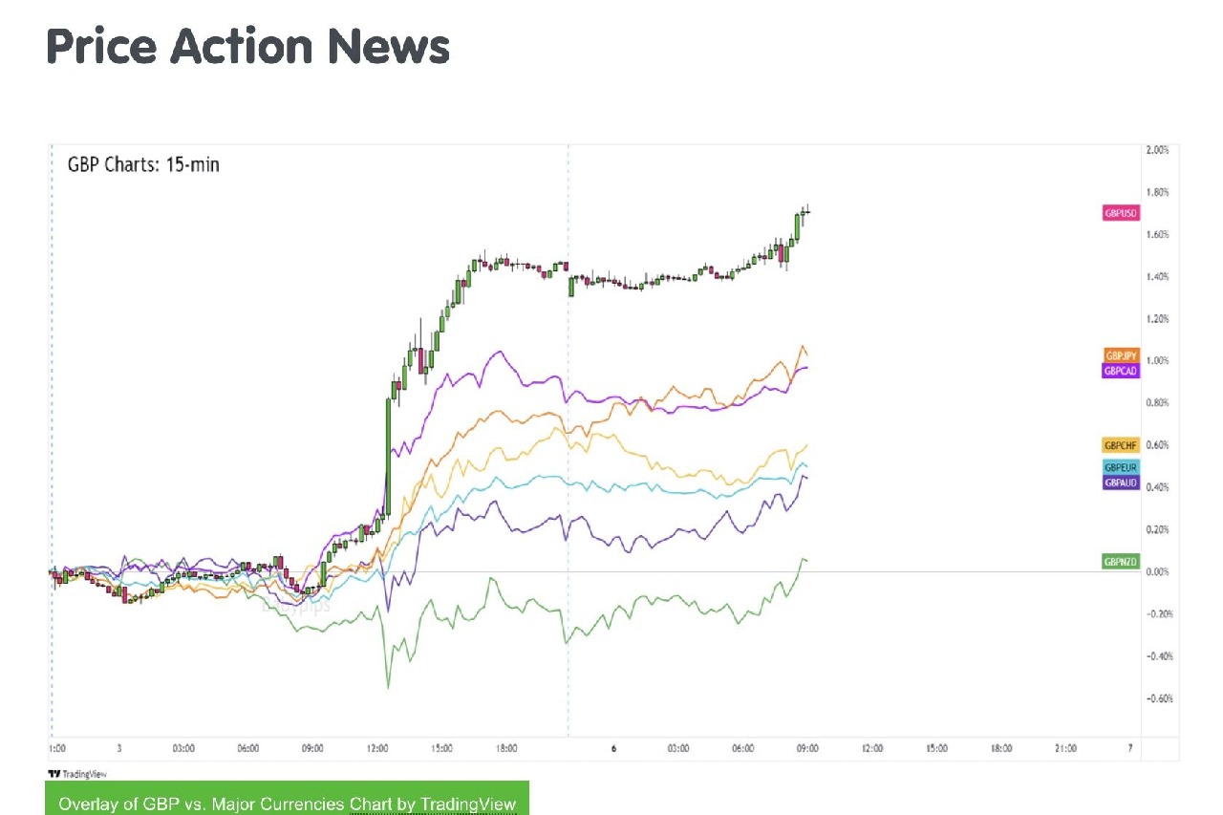Screen dimensions: 1223x815
Task: Click the Price Action News heading
Action: pos(247,46)
